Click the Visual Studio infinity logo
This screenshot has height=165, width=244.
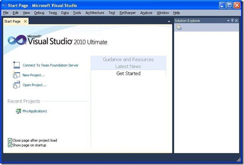click(17, 40)
